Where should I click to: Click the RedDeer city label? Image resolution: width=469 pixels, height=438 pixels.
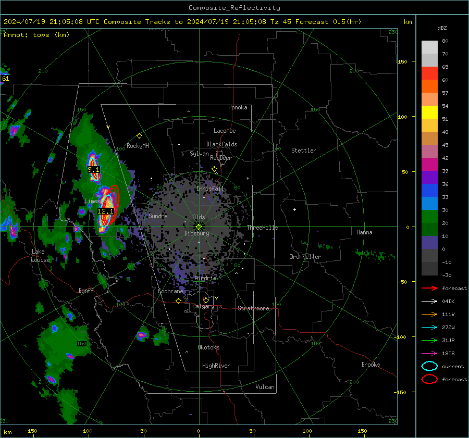pyautogui.click(x=221, y=158)
